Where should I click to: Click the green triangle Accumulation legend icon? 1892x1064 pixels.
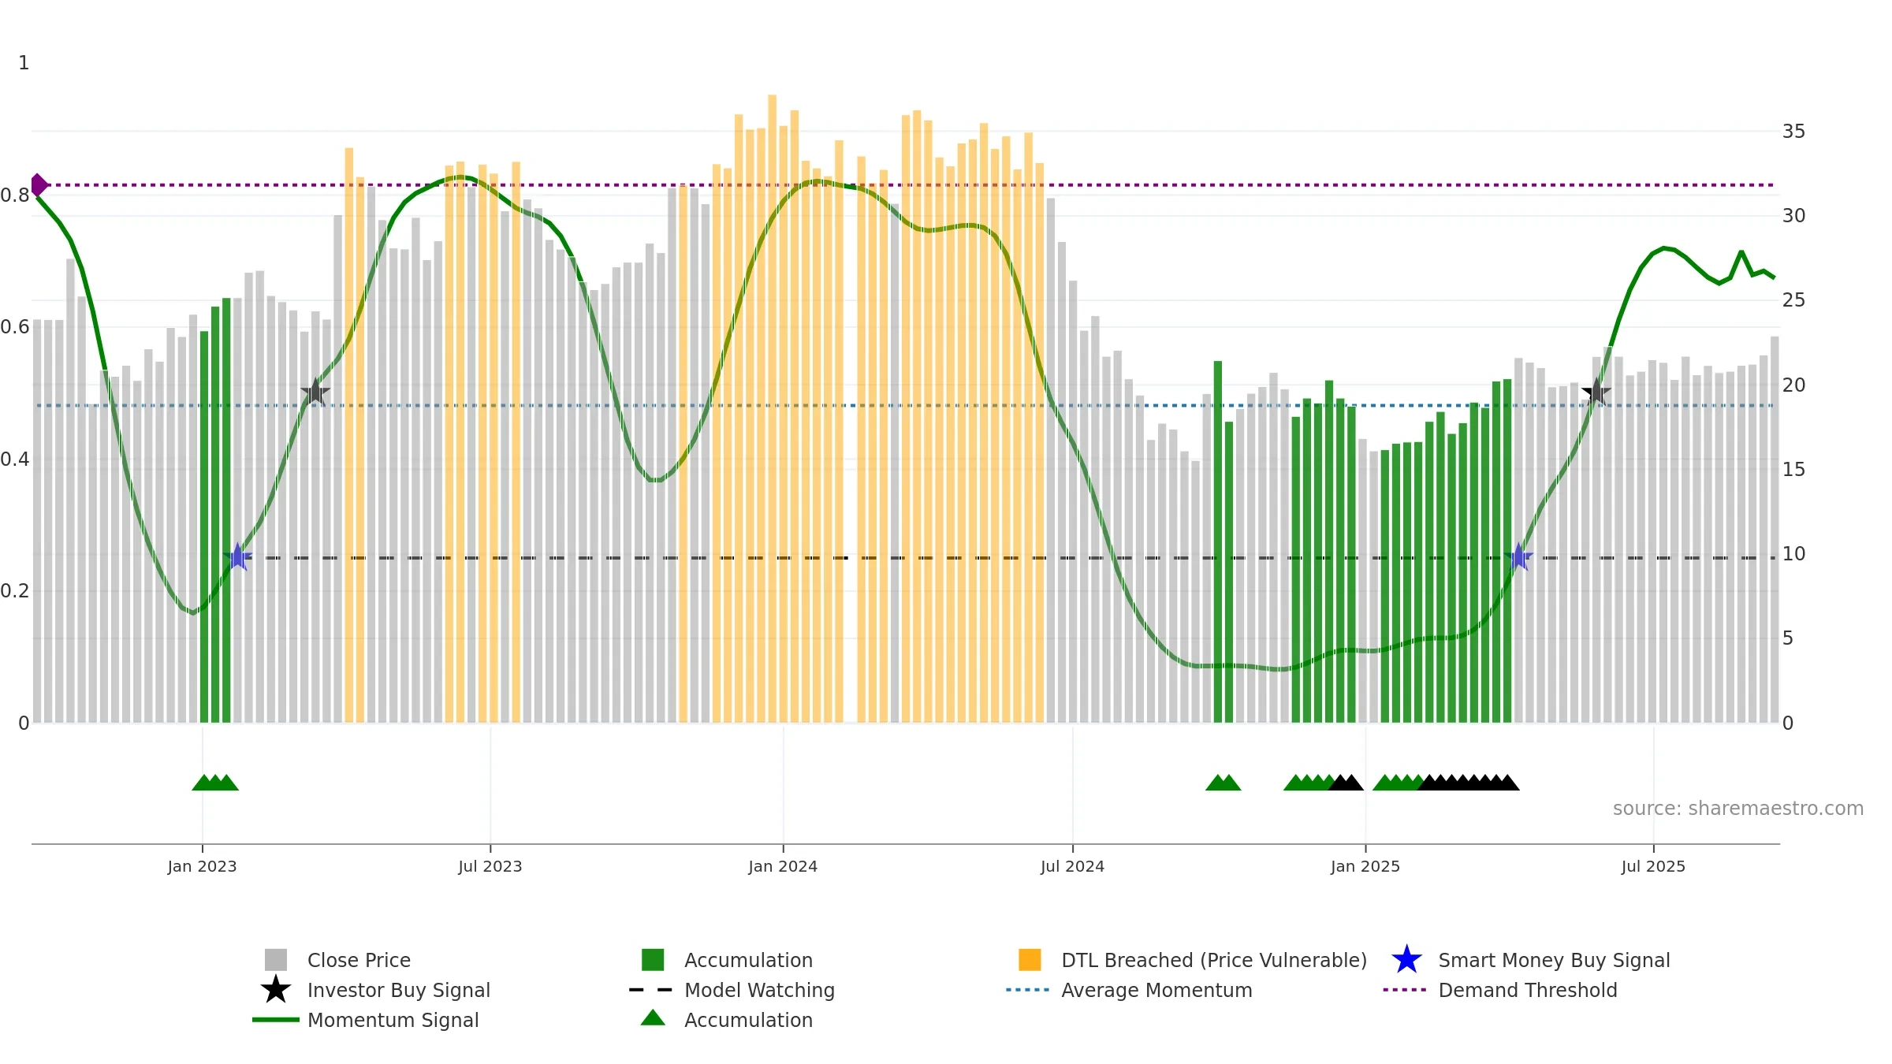pyautogui.click(x=653, y=1017)
